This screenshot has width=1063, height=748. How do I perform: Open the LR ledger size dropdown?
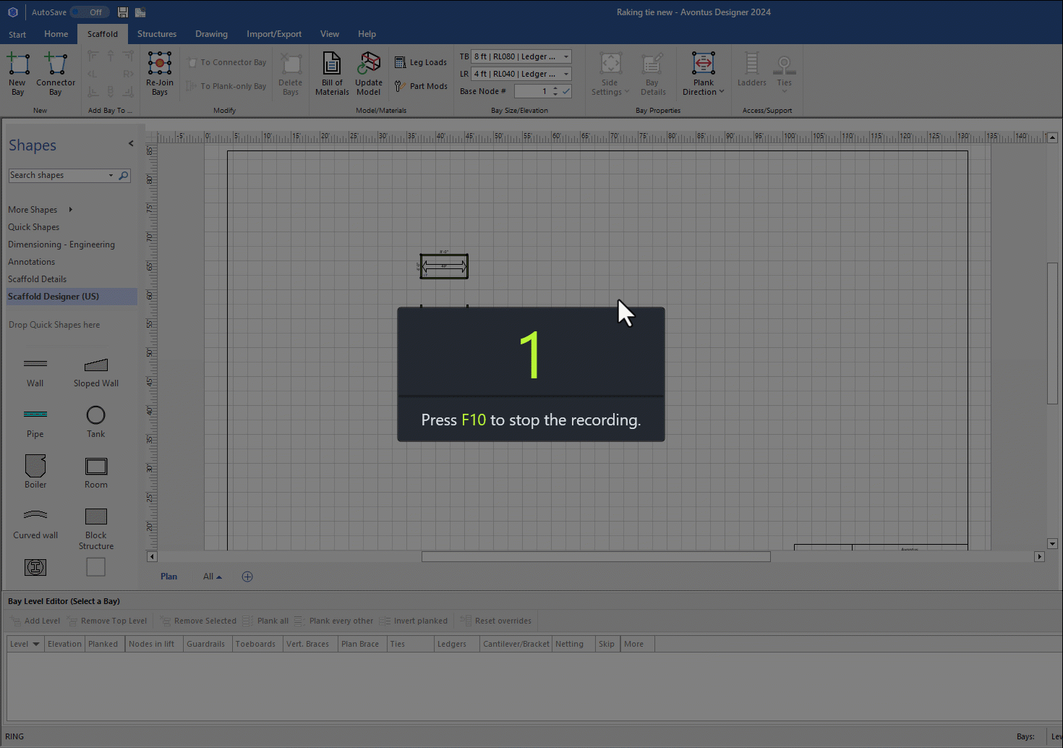click(x=566, y=74)
